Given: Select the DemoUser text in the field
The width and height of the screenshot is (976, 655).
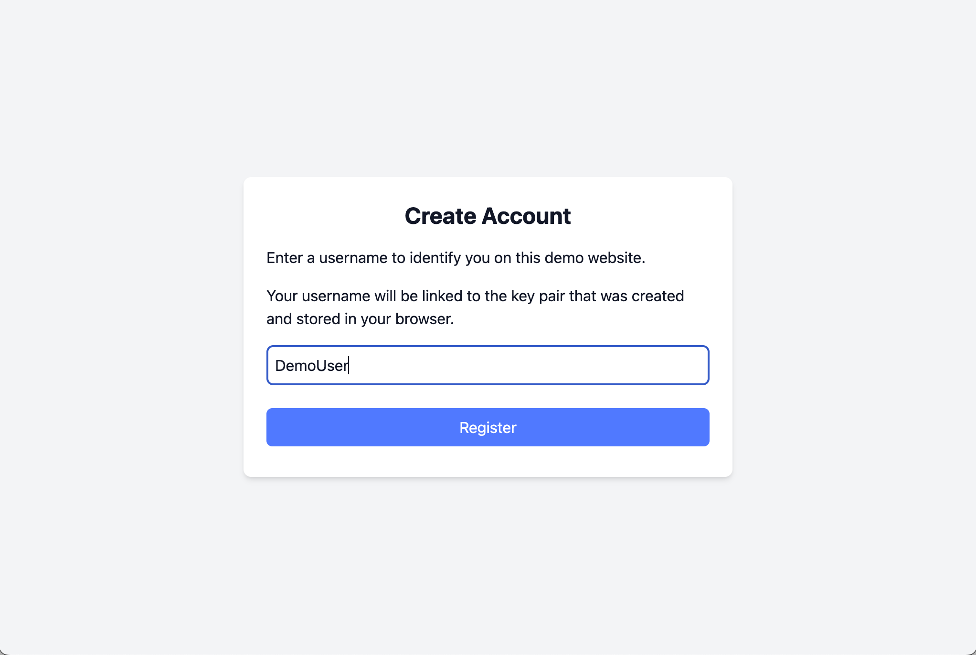Looking at the screenshot, I should (313, 365).
